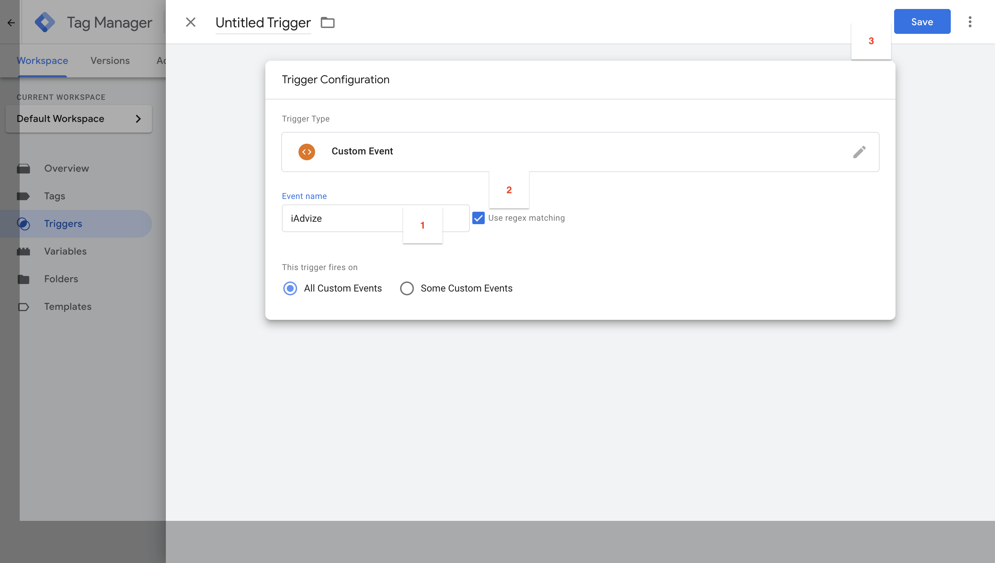Viewport: 995px width, 563px height.
Task: Click the back arrow icon
Action: coord(11,22)
